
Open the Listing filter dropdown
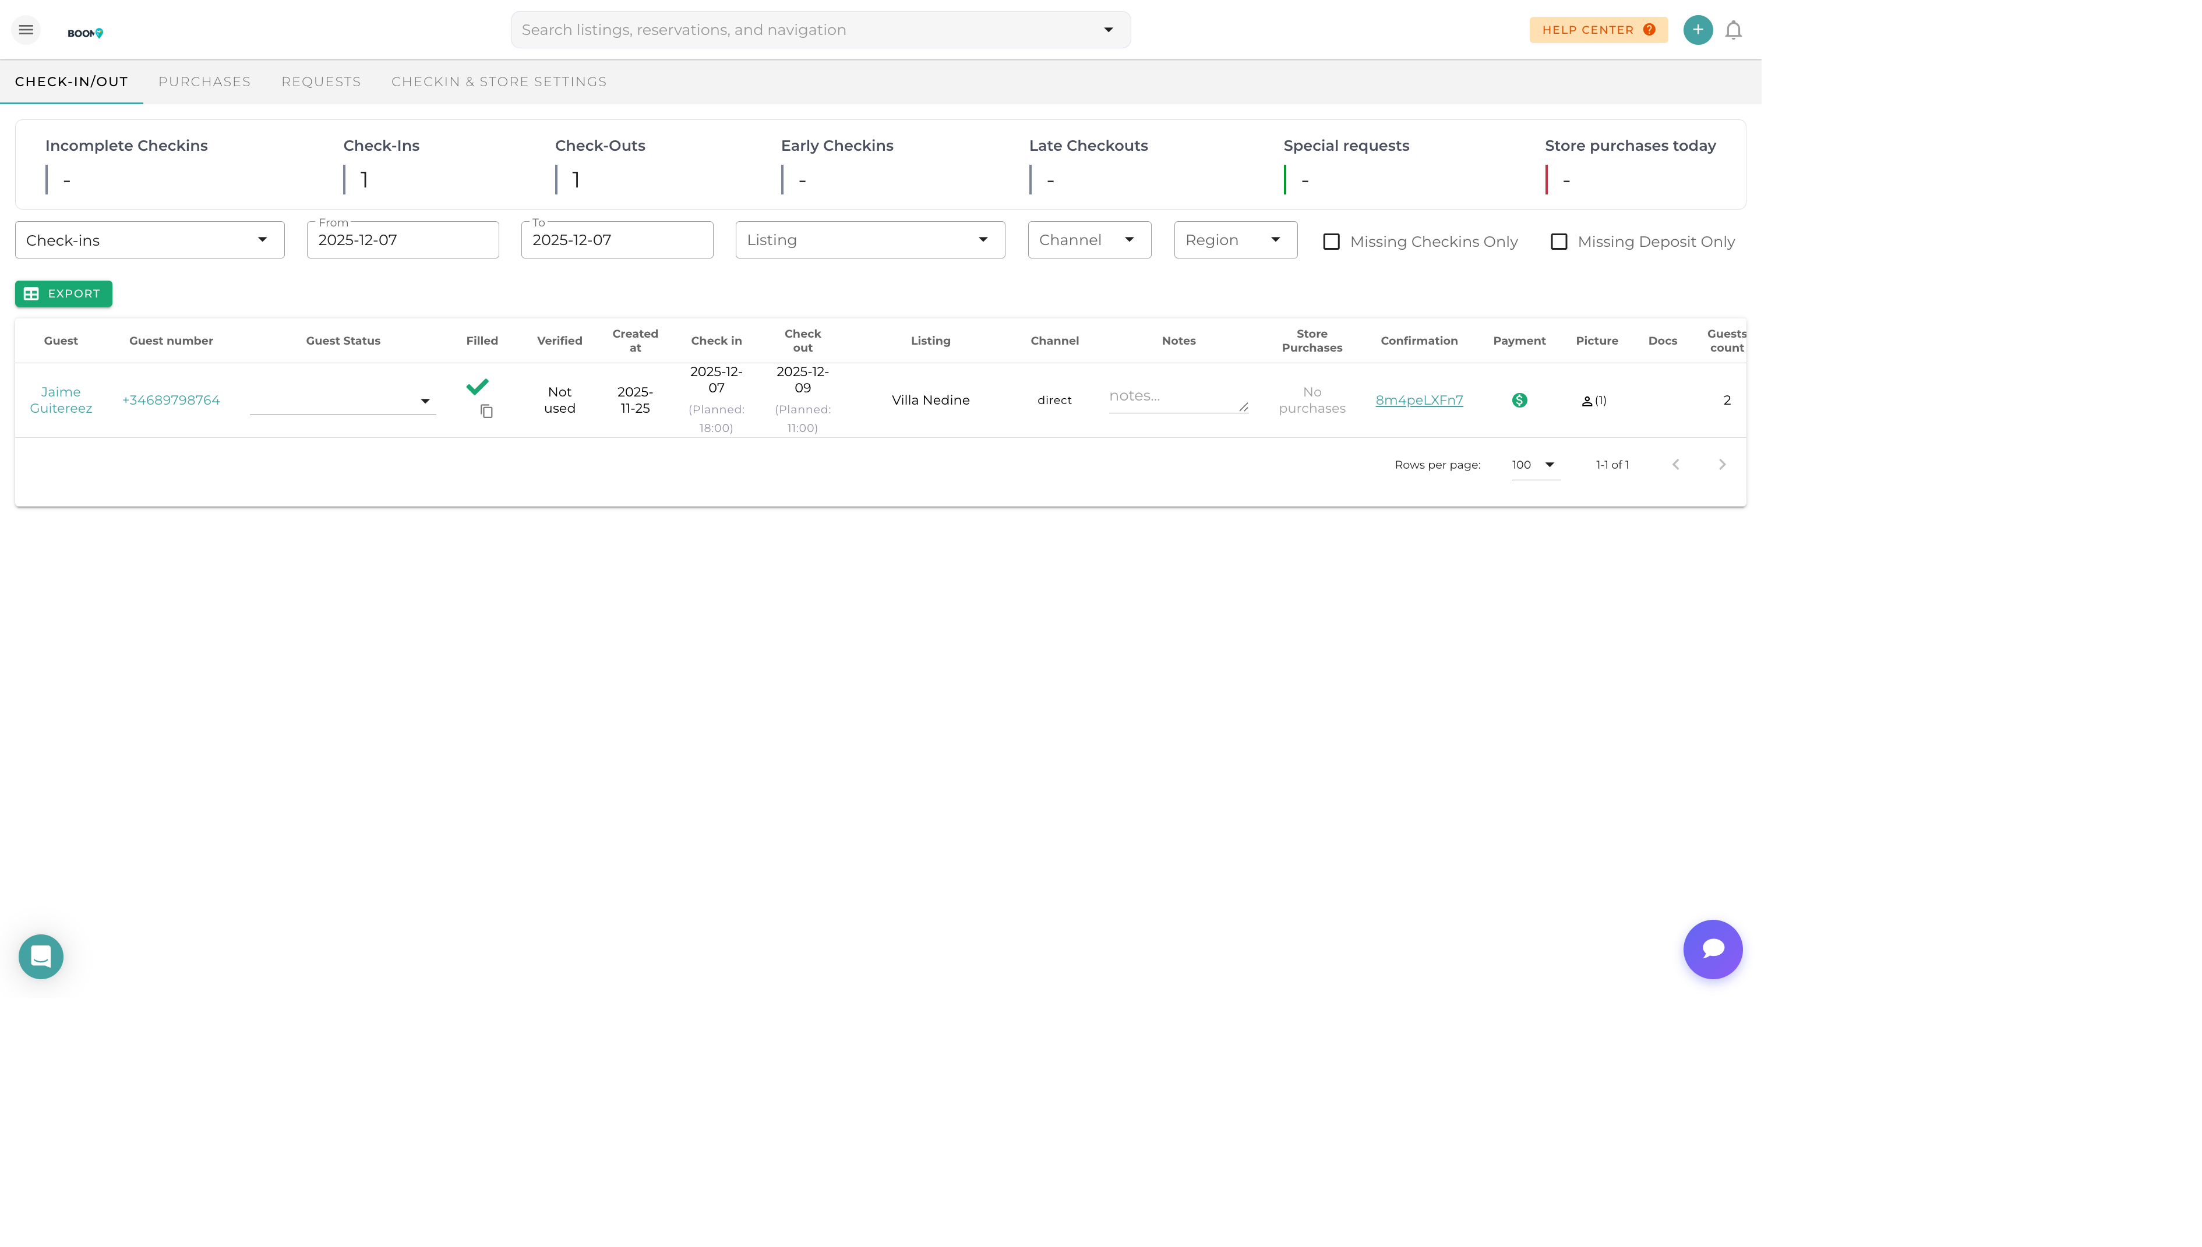coord(870,240)
